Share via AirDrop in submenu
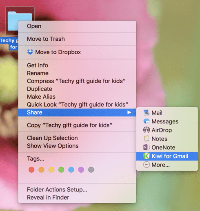This screenshot has height=211, width=200. tap(167, 130)
